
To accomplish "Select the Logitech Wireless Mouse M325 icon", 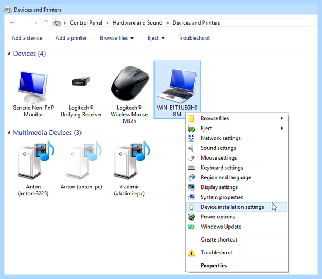I will click(130, 83).
